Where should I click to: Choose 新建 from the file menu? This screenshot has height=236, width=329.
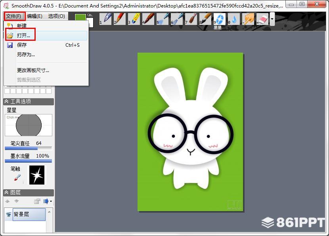pos(46,26)
